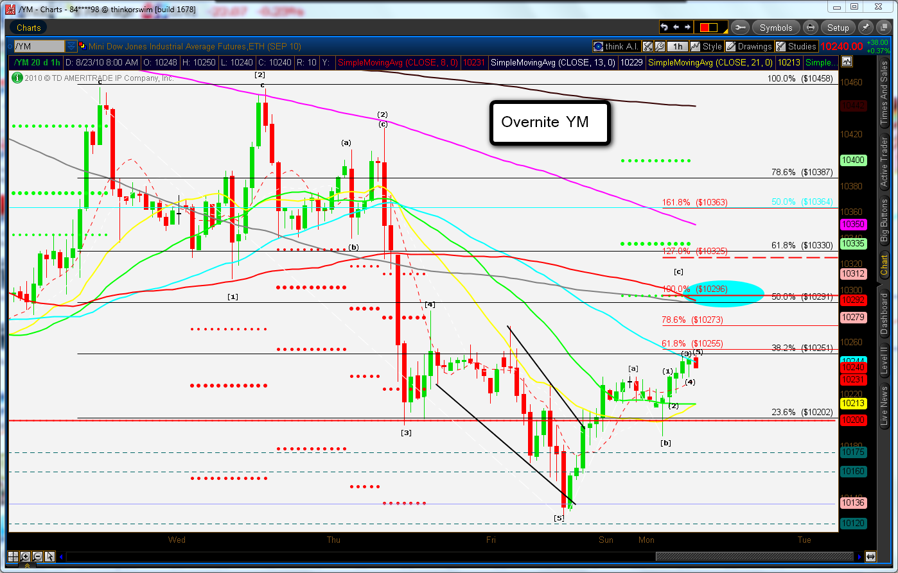The image size is (898, 573).
Task: Click the /YM symbol input field
Action: click(x=39, y=46)
